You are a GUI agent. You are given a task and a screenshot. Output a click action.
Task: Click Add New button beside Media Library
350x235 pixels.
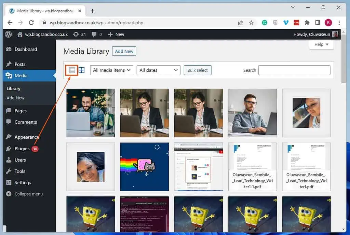click(x=124, y=51)
